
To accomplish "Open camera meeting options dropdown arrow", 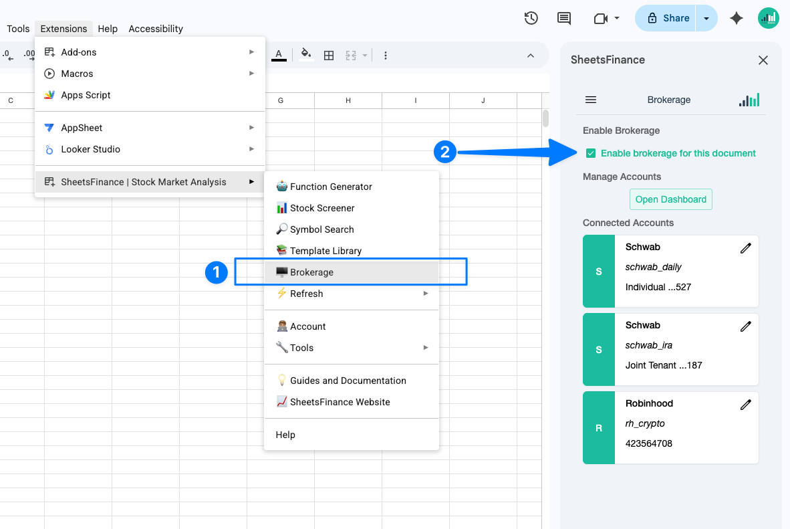I will click(x=617, y=19).
